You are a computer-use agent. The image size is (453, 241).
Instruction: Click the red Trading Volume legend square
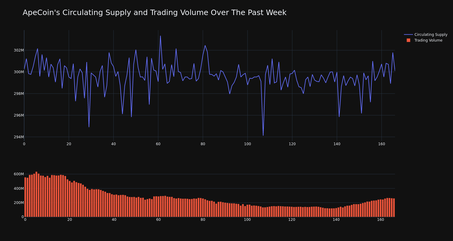(408, 40)
